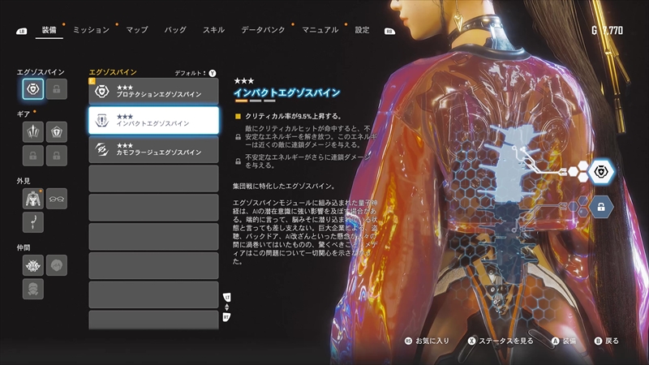Click ステータスを見る prompt
The image size is (649, 365).
501,341
